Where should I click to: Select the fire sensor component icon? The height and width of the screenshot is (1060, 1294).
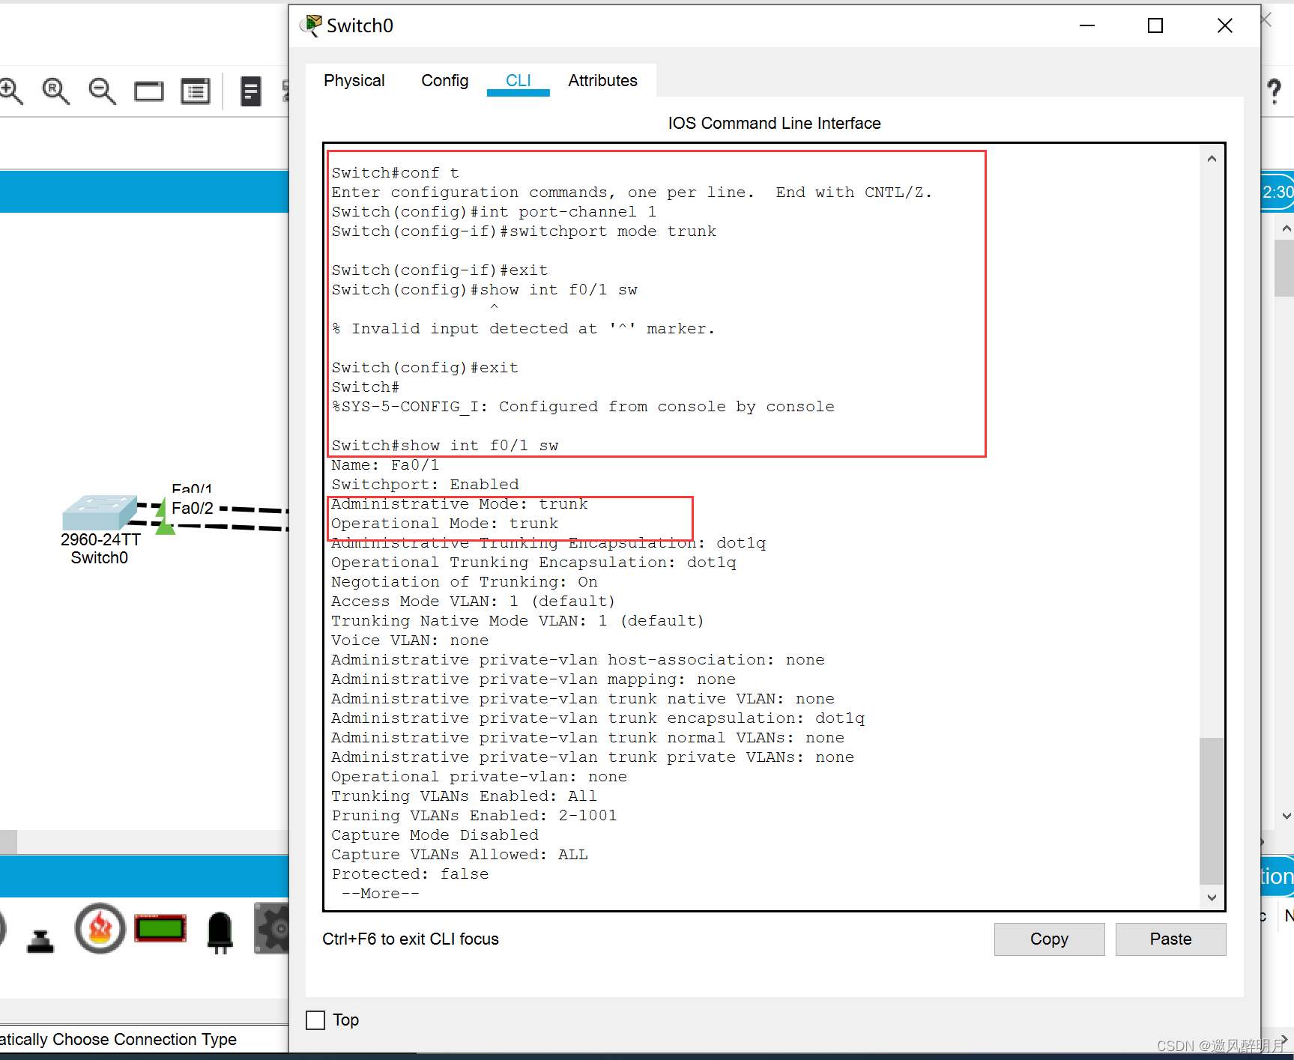click(x=100, y=929)
